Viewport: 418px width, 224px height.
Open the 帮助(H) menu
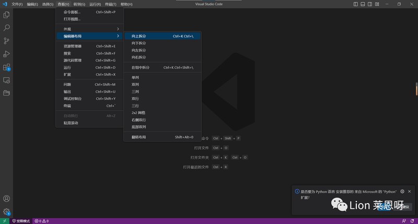(126, 4)
